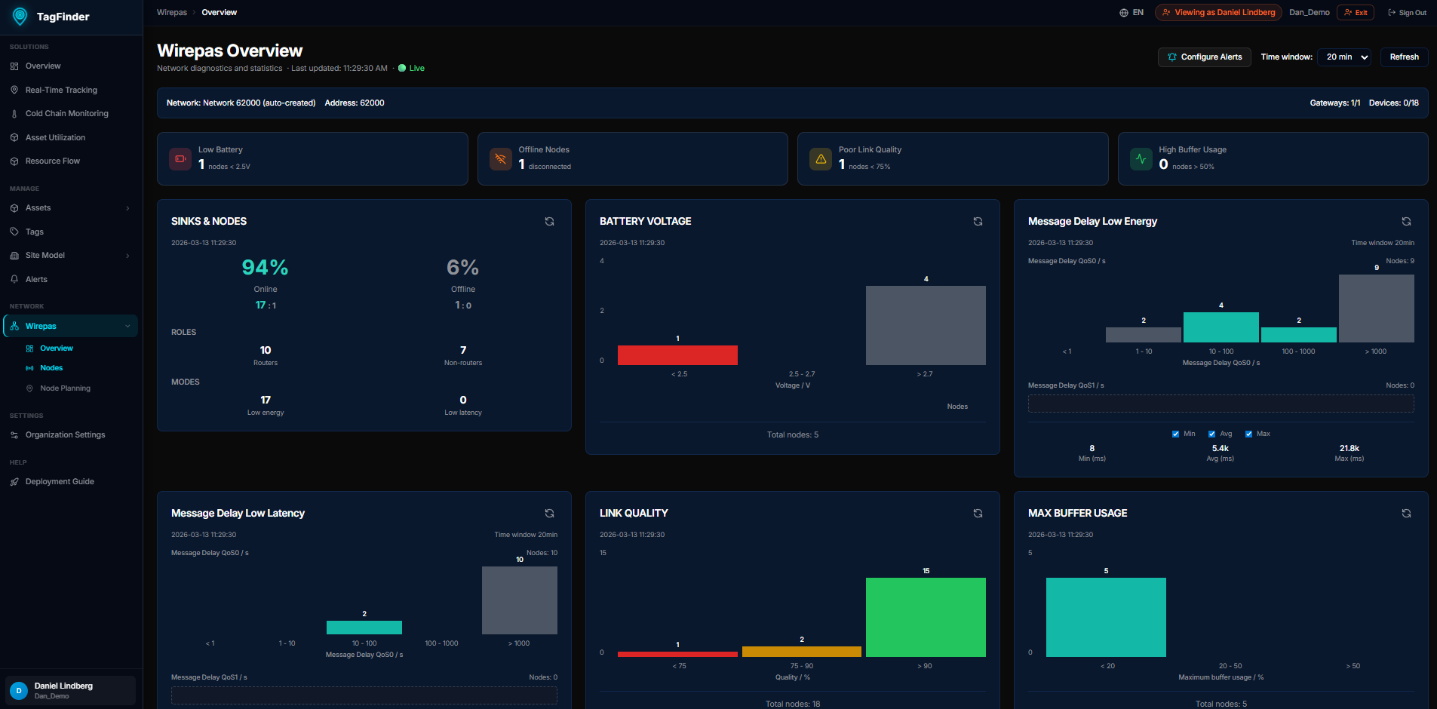
Task: Toggle the Min checkbox
Action: [x=1175, y=434]
